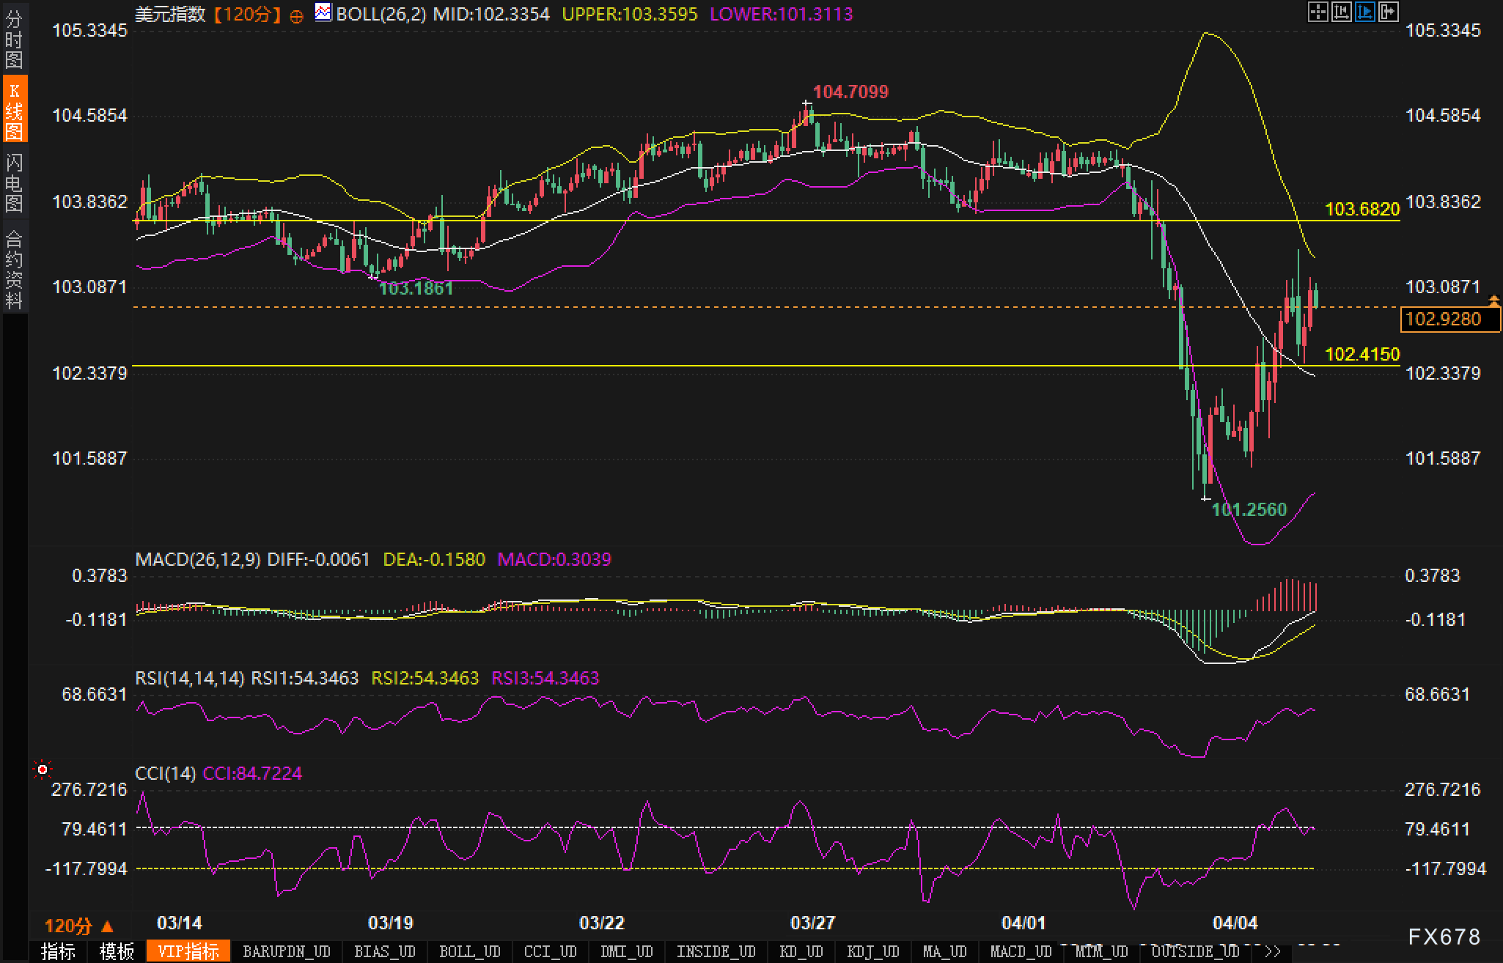The width and height of the screenshot is (1503, 963).
Task: Click the crosshair cursor icon at top right
Action: pos(1318,12)
